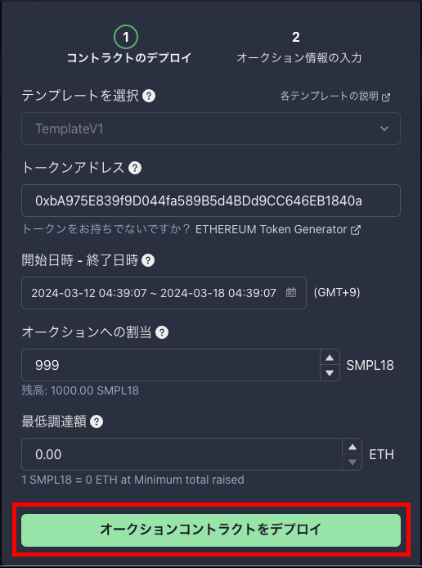Image resolution: width=422 pixels, height=568 pixels.
Task: Click オークションコントラクトをデプロイ button
Action: pos(211,530)
